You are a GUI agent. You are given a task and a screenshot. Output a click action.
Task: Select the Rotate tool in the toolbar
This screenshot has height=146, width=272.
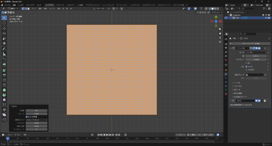point(4,33)
